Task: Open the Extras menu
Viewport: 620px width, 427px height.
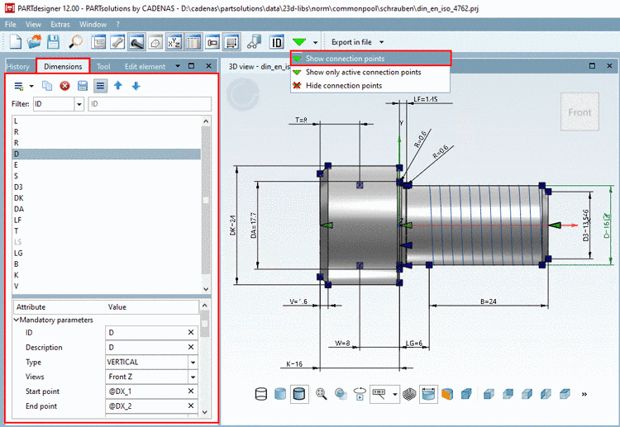Action: click(60, 25)
